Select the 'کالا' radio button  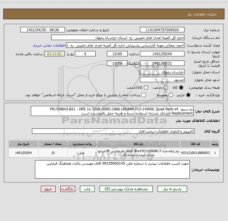click(181, 88)
